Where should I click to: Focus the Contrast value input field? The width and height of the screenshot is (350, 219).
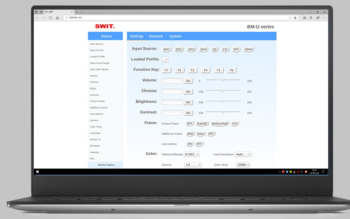point(172,113)
